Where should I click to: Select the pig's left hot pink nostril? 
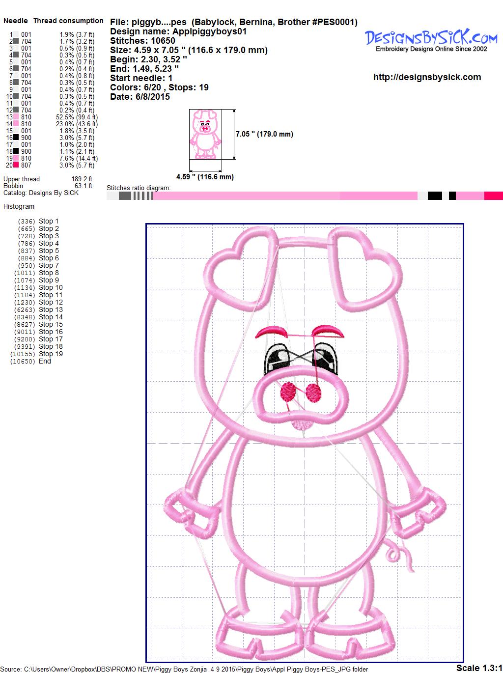(x=288, y=392)
